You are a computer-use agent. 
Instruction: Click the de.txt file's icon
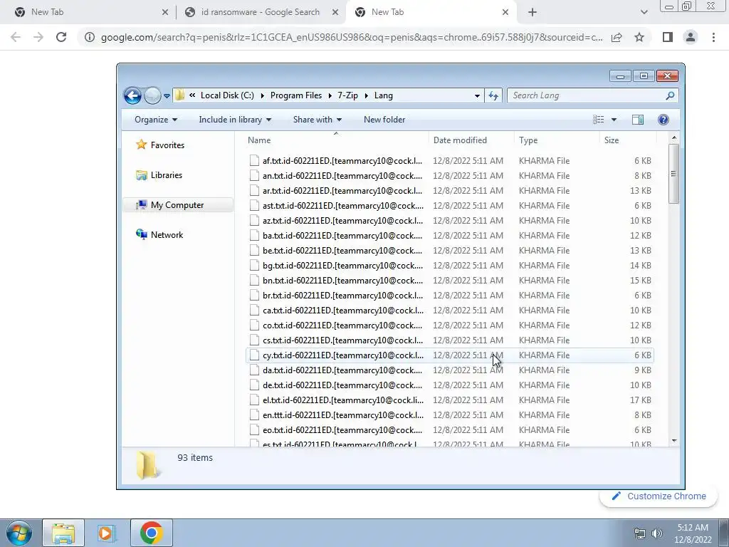(x=254, y=385)
